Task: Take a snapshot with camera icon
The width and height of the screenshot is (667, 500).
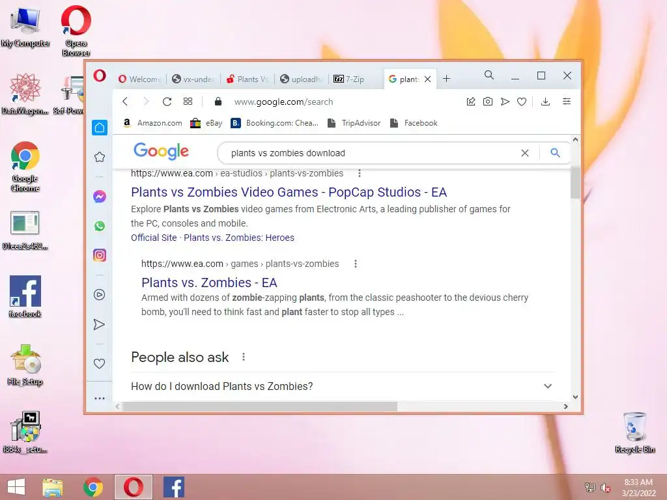Action: click(x=488, y=102)
